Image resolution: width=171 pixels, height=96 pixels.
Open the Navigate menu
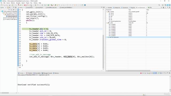(x=18, y=3)
